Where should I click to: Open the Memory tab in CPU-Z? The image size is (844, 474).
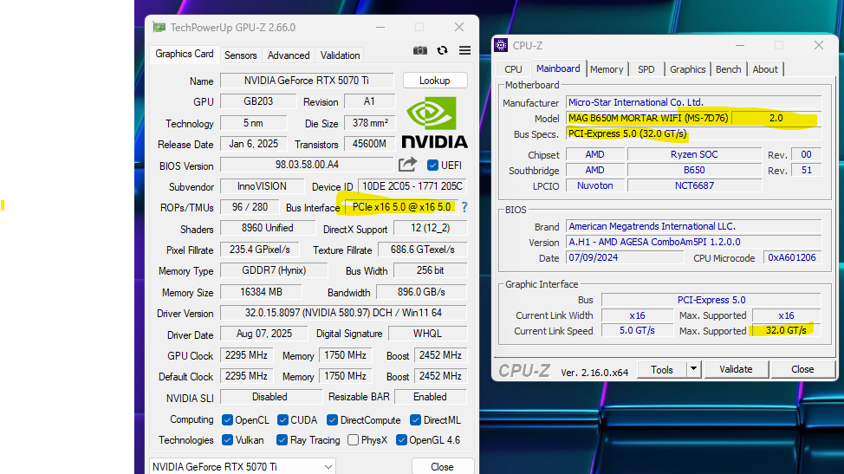pyautogui.click(x=607, y=69)
